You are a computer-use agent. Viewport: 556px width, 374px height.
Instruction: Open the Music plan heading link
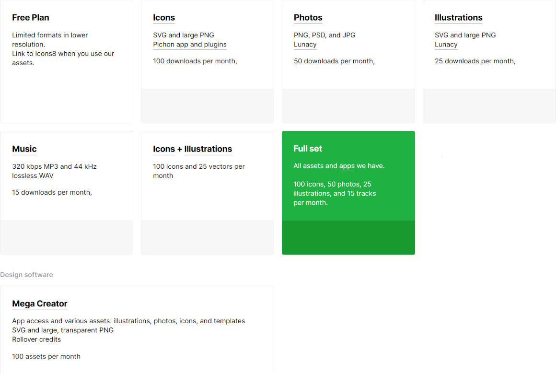24,149
